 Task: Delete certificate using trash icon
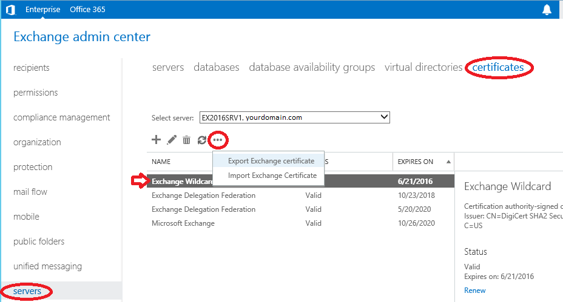click(x=186, y=140)
